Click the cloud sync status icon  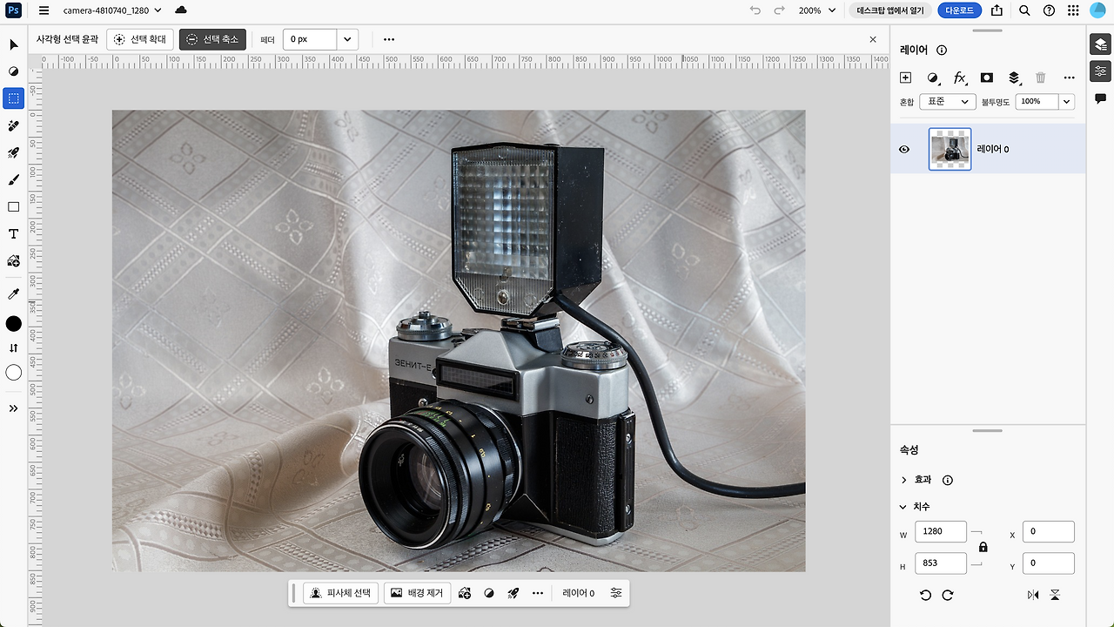[181, 10]
